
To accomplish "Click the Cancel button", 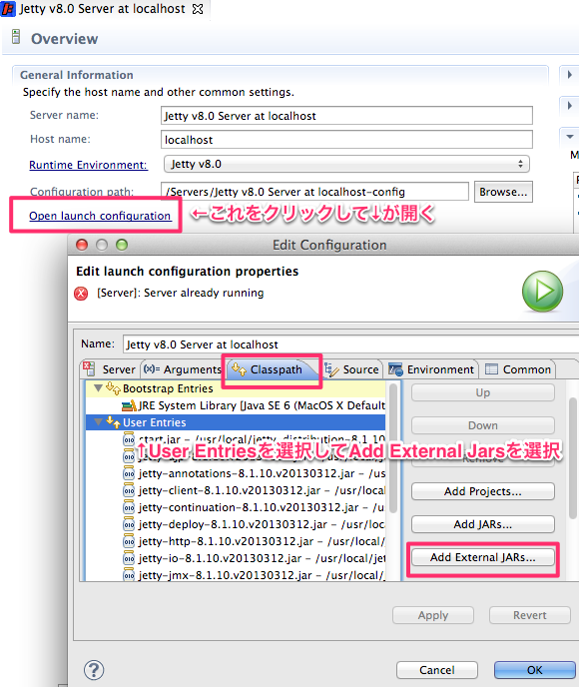I will (x=436, y=670).
